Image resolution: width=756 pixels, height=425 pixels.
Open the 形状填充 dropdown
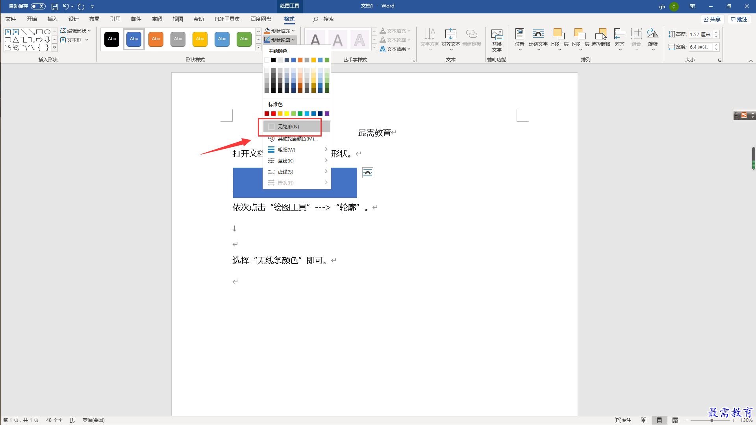[280, 31]
